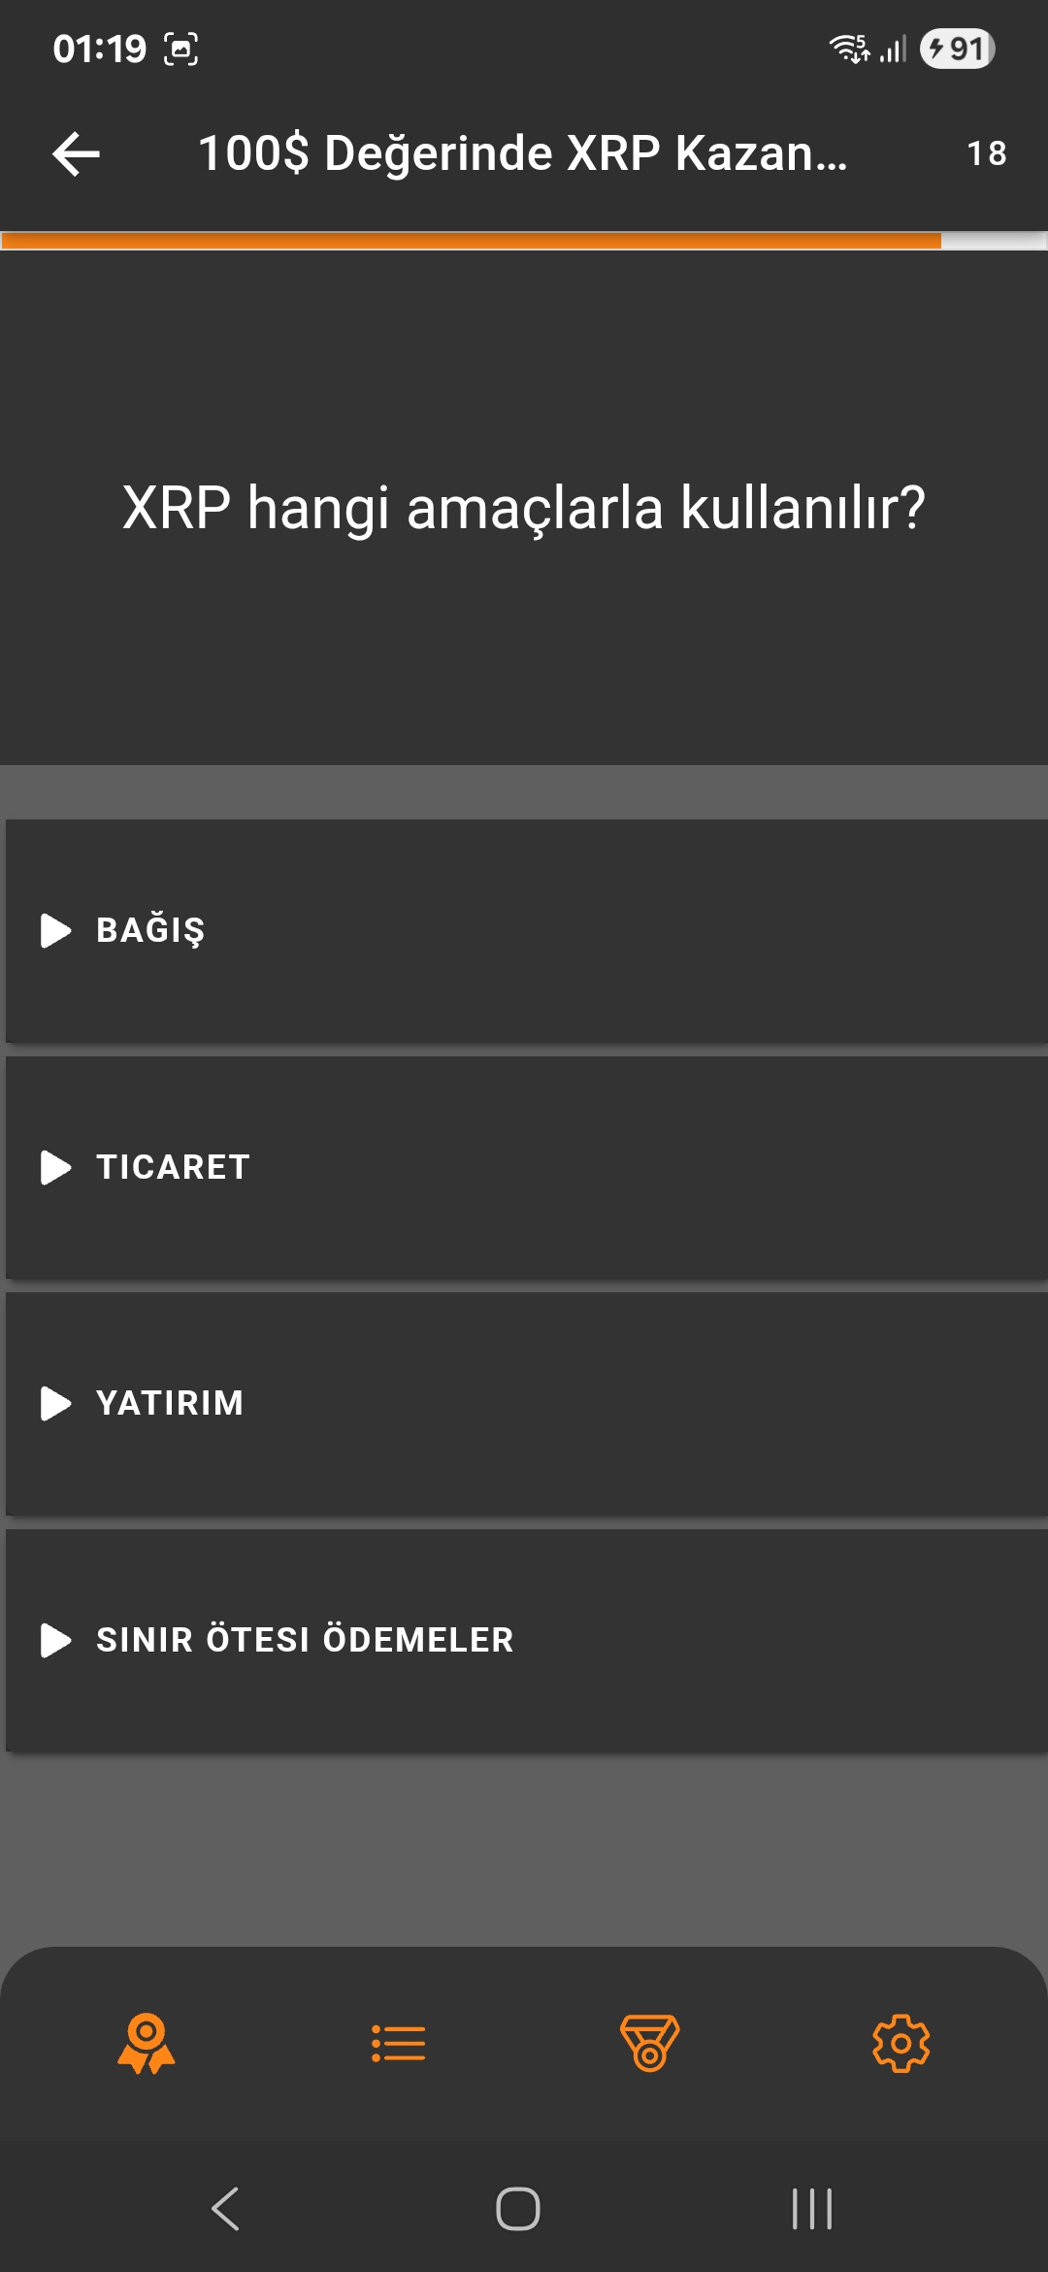Viewport: 1048px width, 2272px height.
Task: Tap the Android home button
Action: [518, 2209]
